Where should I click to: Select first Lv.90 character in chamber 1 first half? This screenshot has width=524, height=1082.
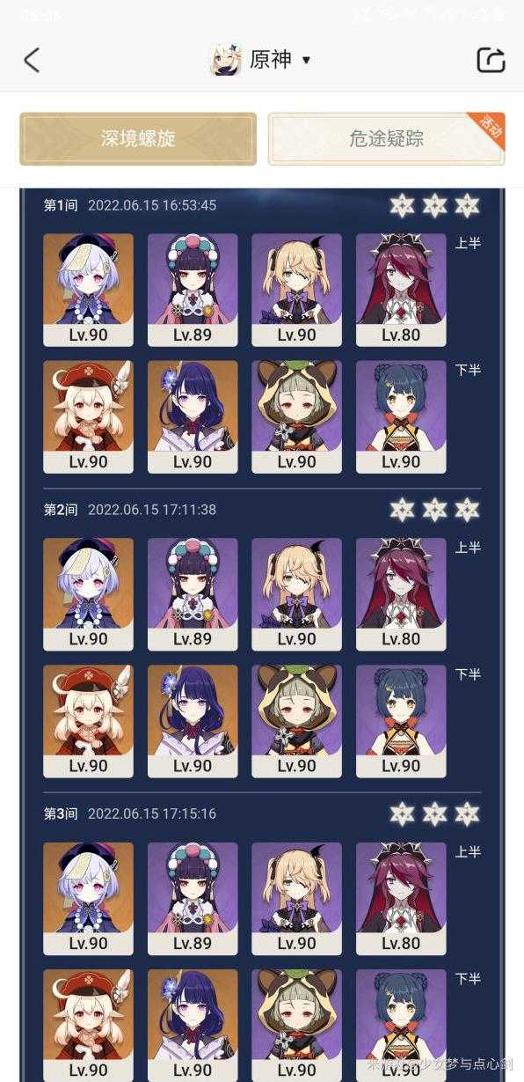point(88,290)
